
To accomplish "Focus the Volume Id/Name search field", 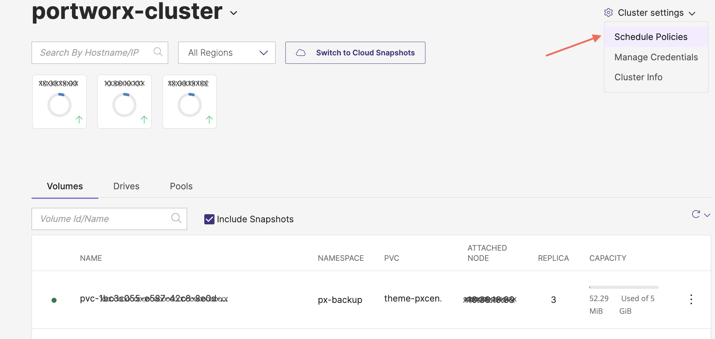I will coord(109,219).
